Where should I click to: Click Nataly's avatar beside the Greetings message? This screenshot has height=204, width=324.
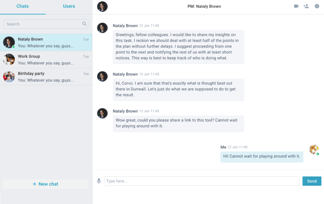tap(102, 28)
